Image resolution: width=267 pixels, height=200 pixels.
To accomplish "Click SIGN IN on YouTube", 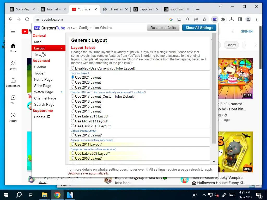I will (247, 32).
